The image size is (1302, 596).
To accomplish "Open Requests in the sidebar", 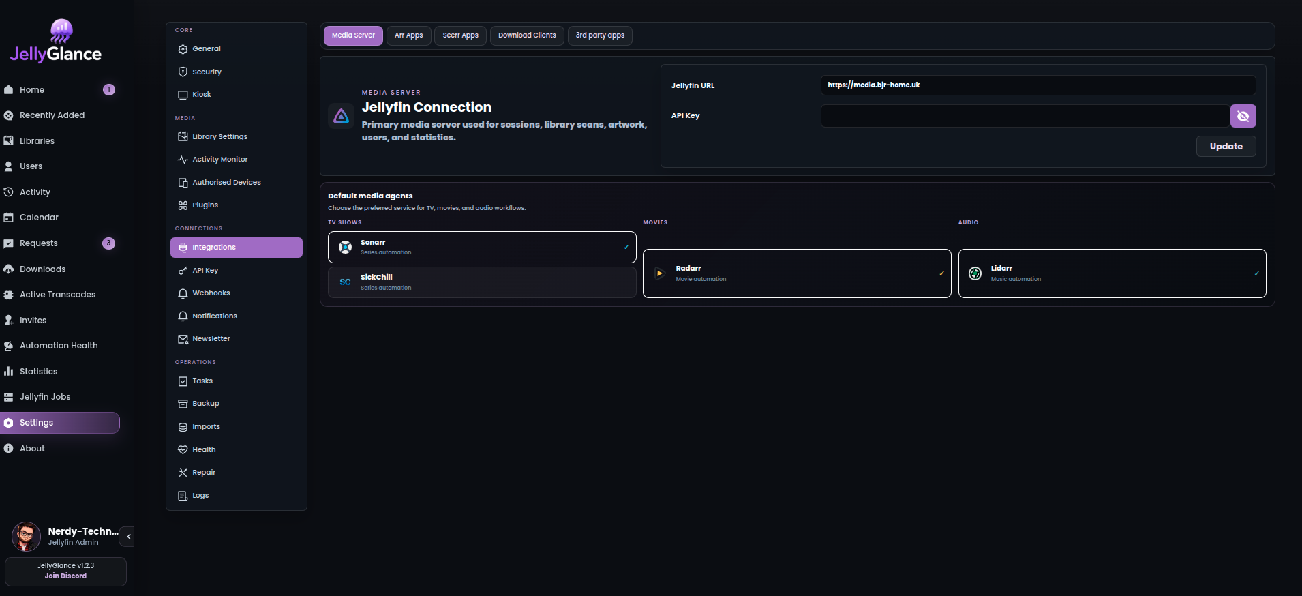I will pyautogui.click(x=60, y=243).
